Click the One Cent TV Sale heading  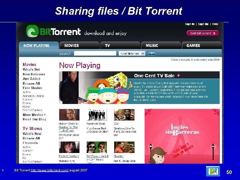pos(154,76)
